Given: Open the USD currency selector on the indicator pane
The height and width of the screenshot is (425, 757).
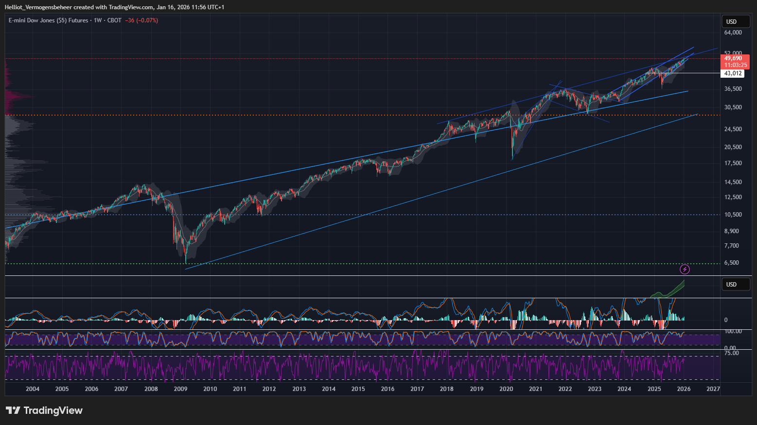Looking at the screenshot, I should (x=735, y=285).
